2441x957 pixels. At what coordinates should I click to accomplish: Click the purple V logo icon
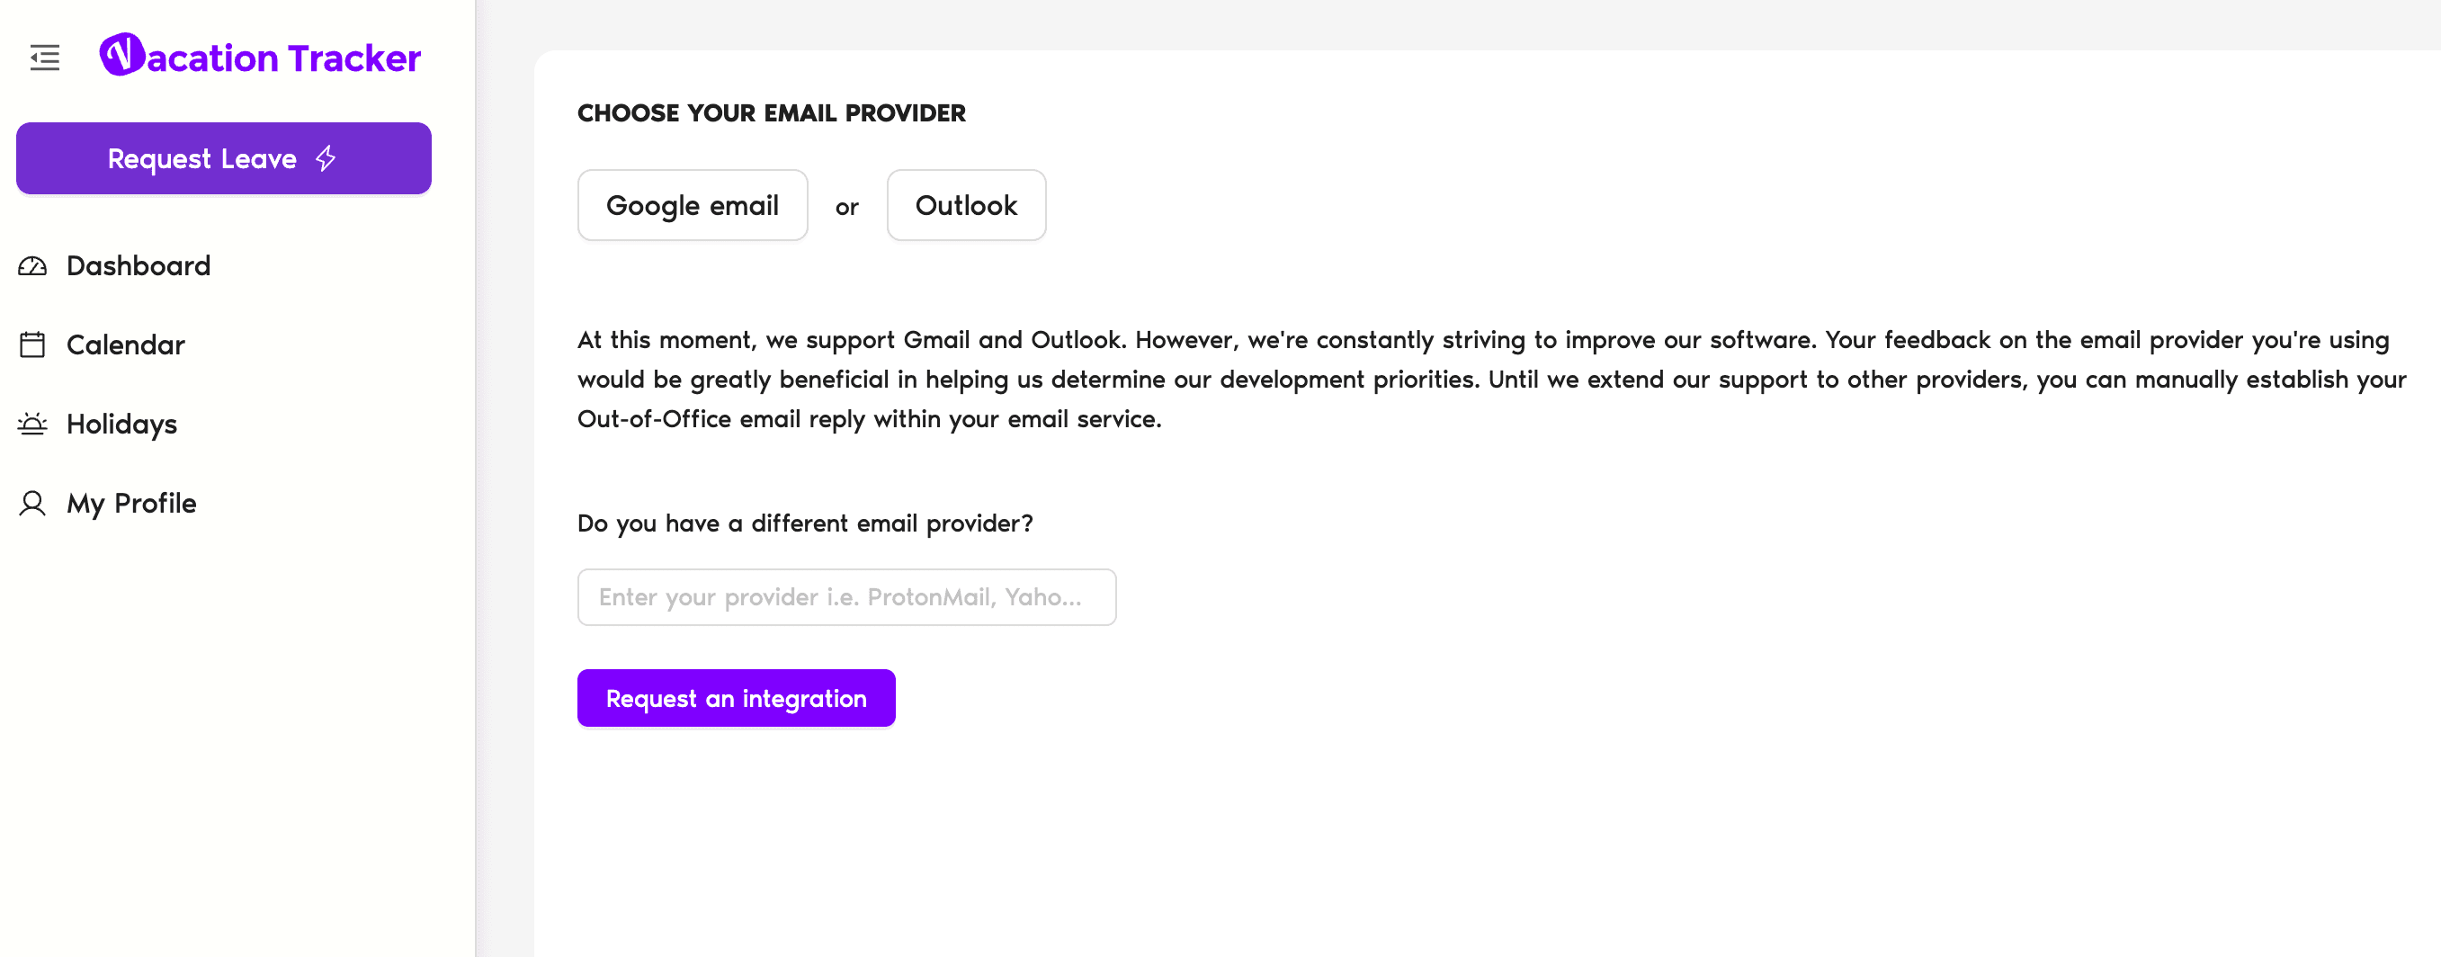tap(121, 55)
